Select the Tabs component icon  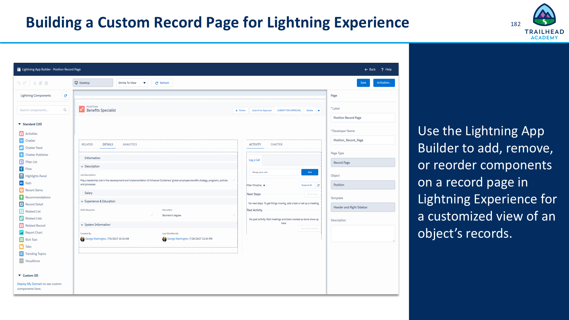pyautogui.click(x=21, y=247)
